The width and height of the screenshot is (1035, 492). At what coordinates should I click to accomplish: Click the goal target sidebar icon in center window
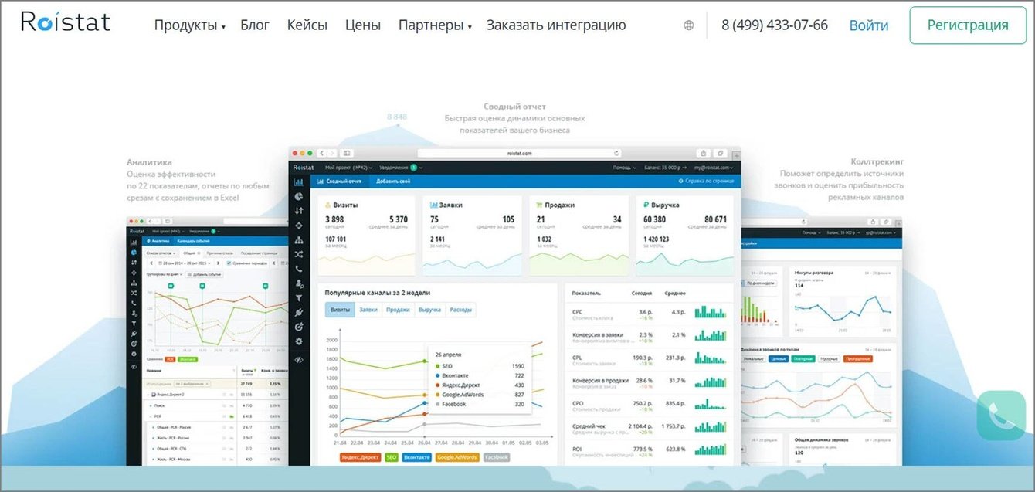coord(299,327)
